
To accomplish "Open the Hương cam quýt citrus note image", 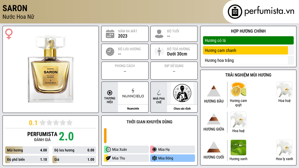I will 238,90.
